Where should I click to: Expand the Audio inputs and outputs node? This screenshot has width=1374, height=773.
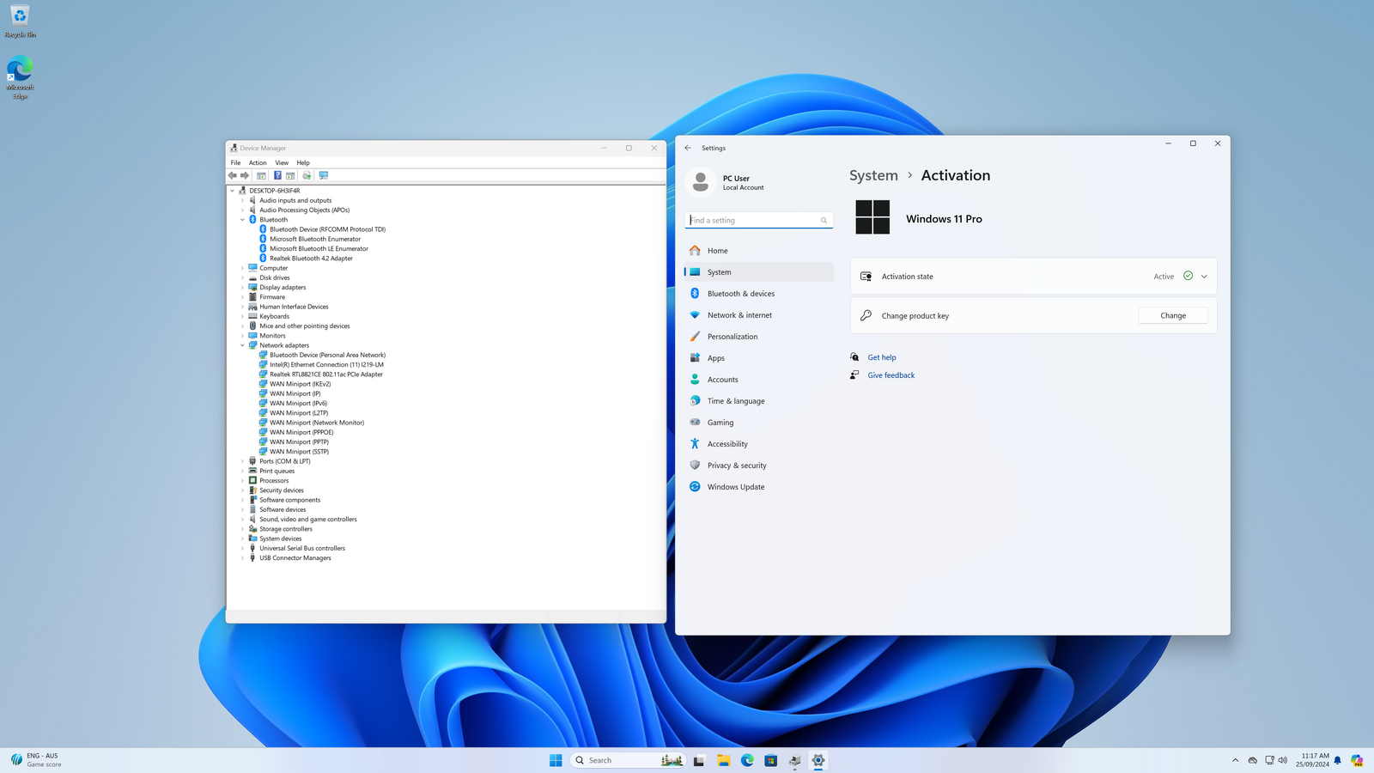coord(242,200)
